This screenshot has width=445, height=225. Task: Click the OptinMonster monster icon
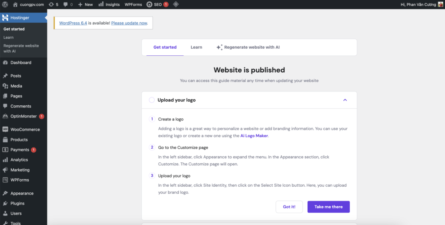(x=5, y=116)
